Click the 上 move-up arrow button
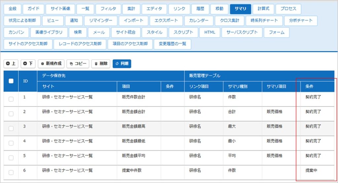 11,64
